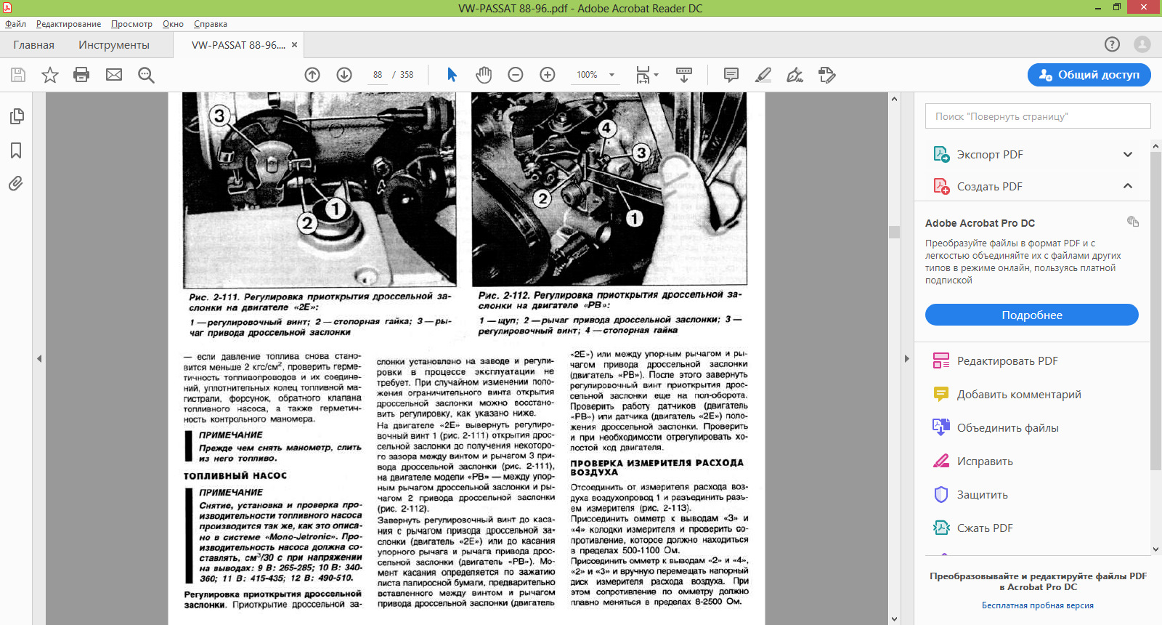
Task: Go to next page arrow
Action: (344, 75)
